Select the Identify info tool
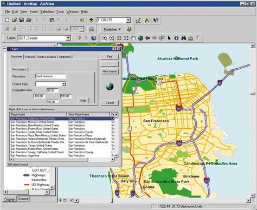 (x=176, y=38)
